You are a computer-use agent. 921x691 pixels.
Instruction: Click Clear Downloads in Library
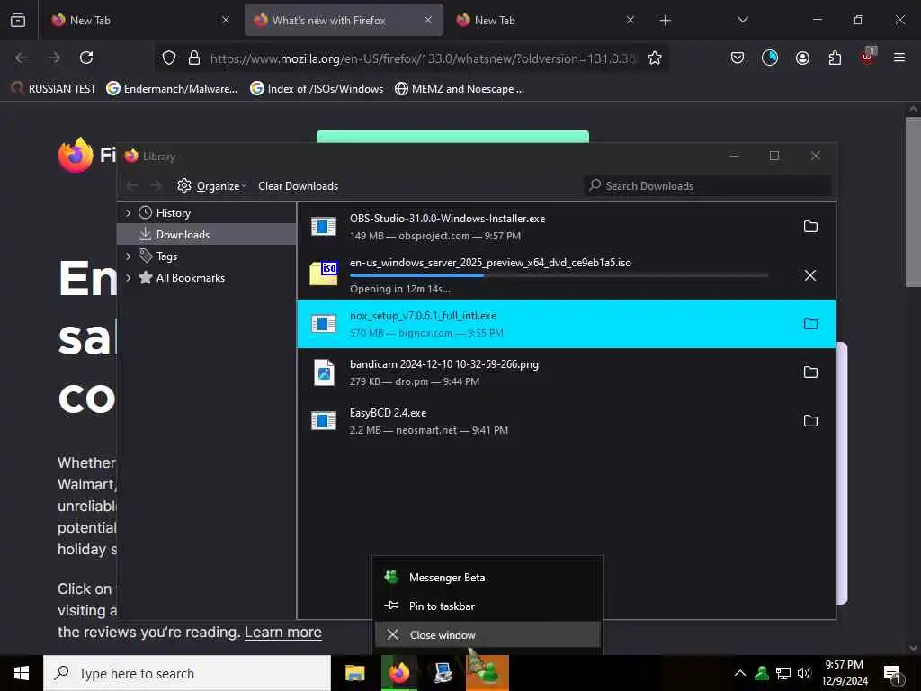(298, 185)
